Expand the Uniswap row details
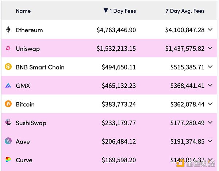This screenshot has width=219, height=171. click(210, 48)
